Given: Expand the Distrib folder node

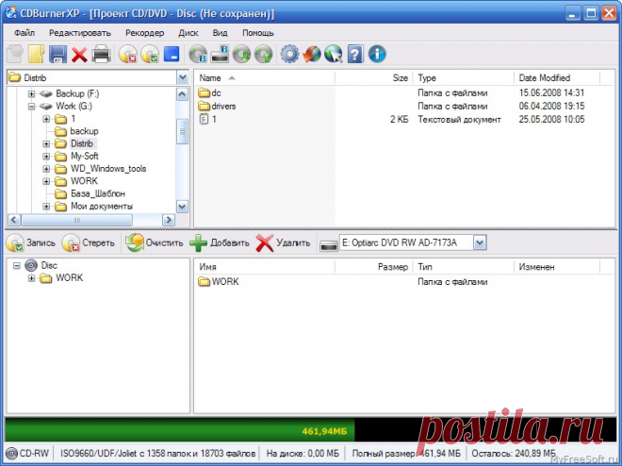Looking at the screenshot, I should click(46, 143).
